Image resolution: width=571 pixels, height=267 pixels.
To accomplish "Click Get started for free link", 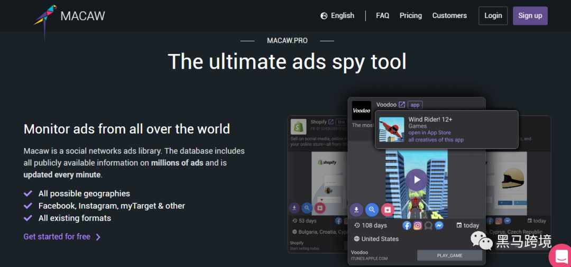I will point(57,237).
